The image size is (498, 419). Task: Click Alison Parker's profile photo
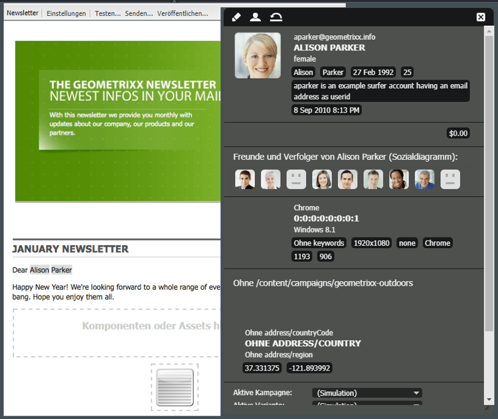pyautogui.click(x=258, y=56)
